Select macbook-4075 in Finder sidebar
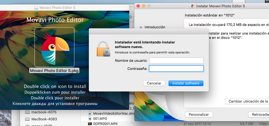This screenshot has width=269, height=126. click(x=44, y=112)
